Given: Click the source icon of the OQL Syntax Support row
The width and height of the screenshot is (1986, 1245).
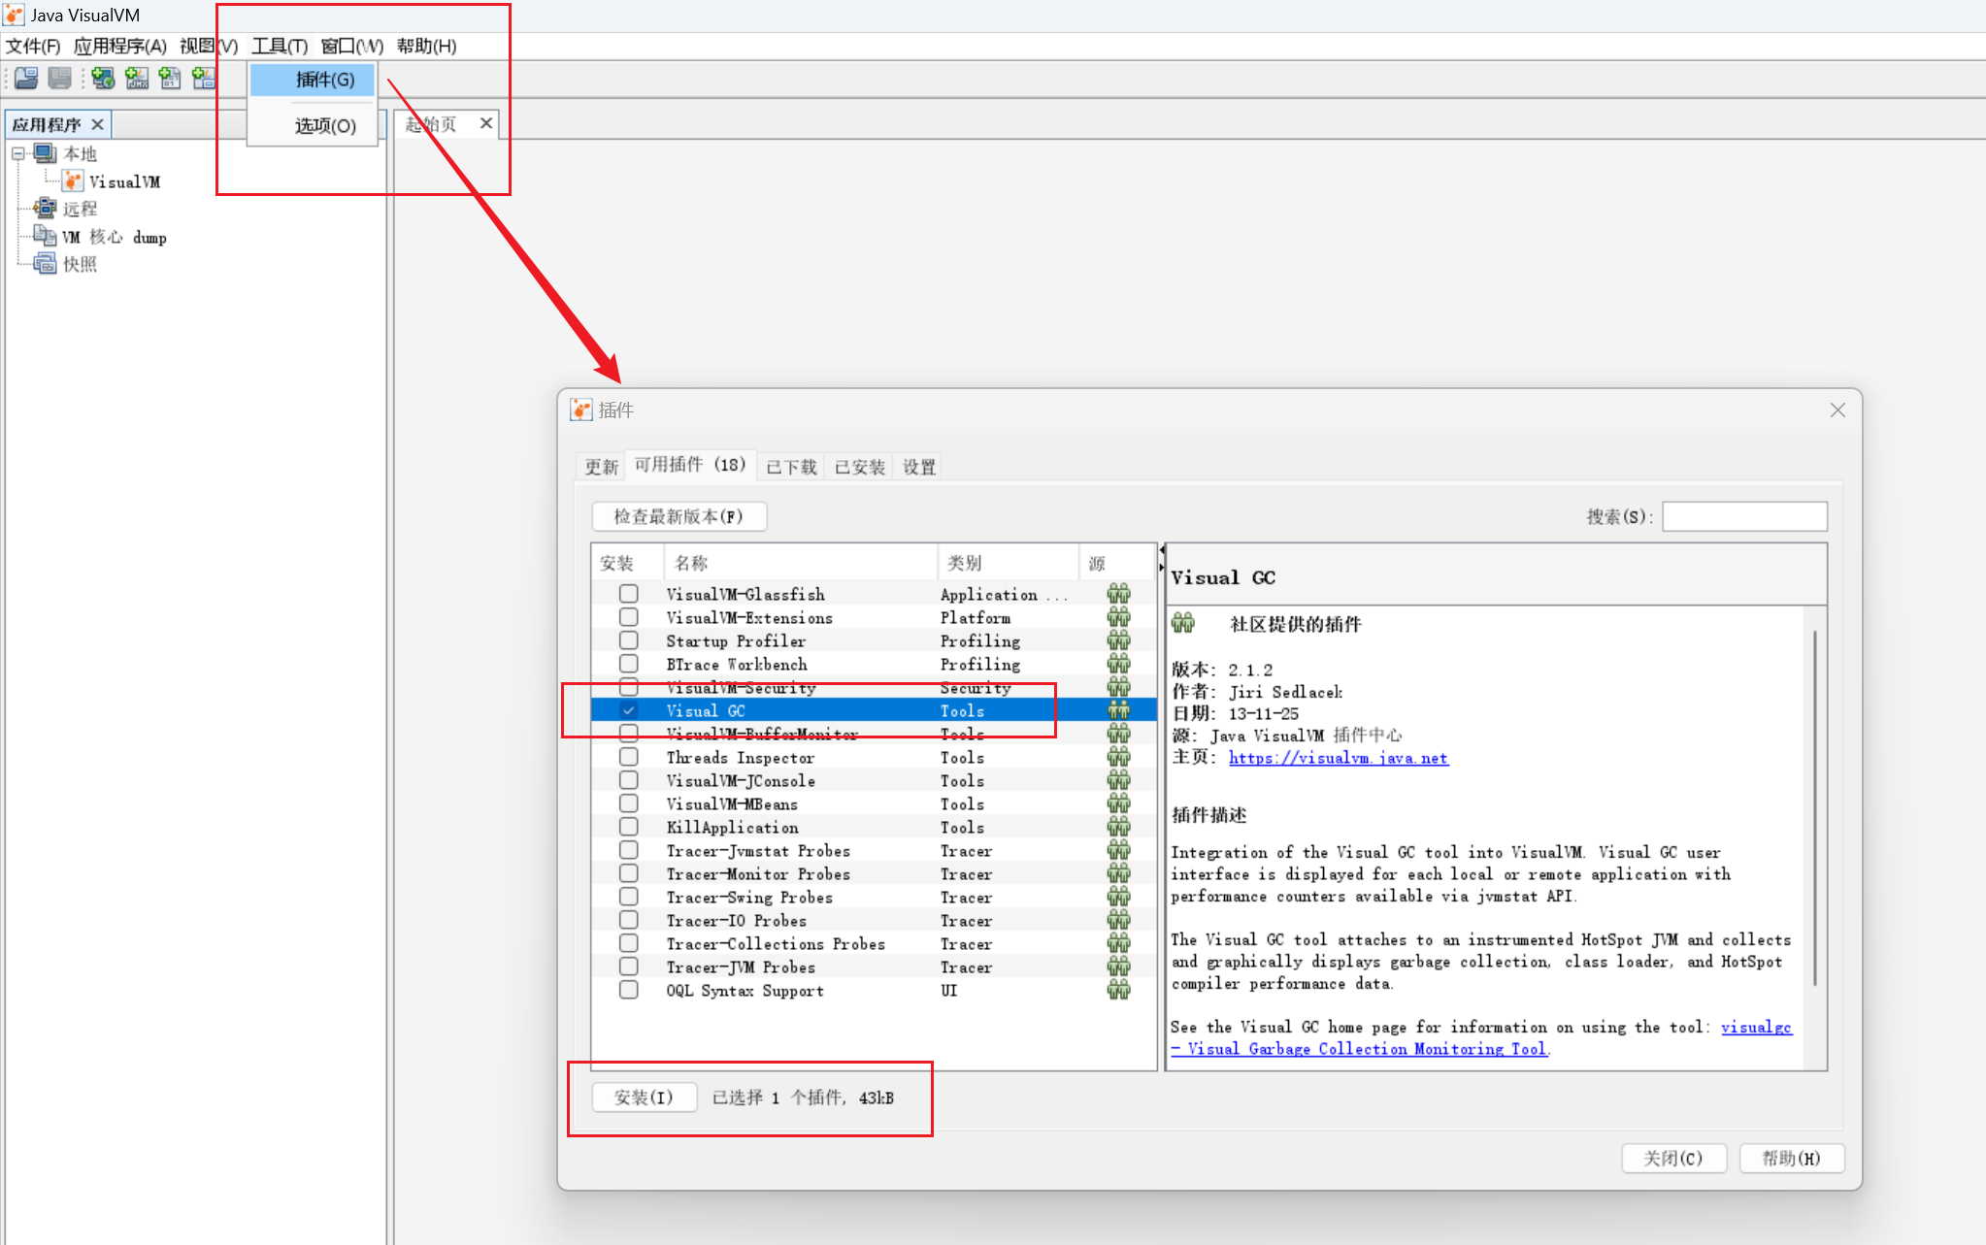Looking at the screenshot, I should pyautogui.click(x=1118, y=990).
